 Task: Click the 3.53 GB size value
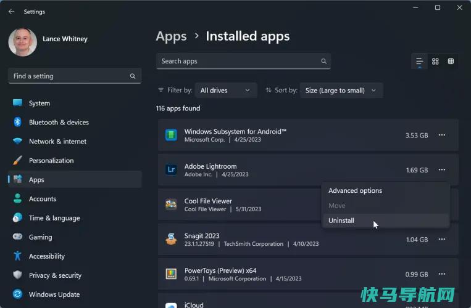417,136
